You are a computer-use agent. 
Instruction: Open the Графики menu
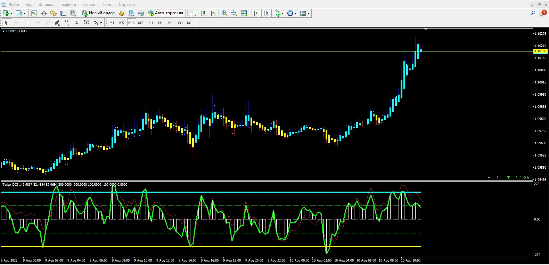[x=68, y=5]
